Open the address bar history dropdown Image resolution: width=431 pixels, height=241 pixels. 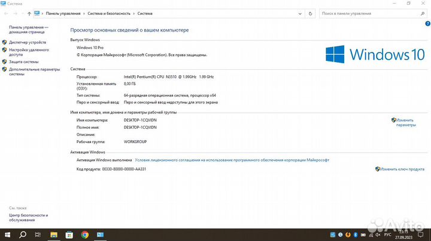coord(300,13)
